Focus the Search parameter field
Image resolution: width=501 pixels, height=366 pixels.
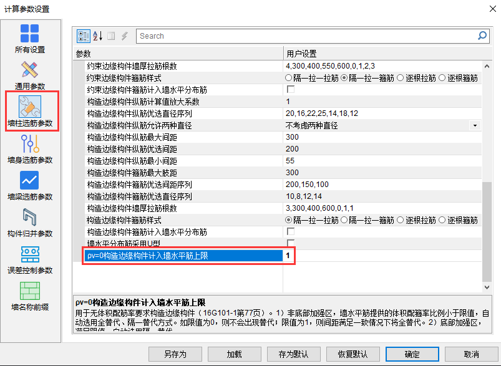tap(307, 36)
